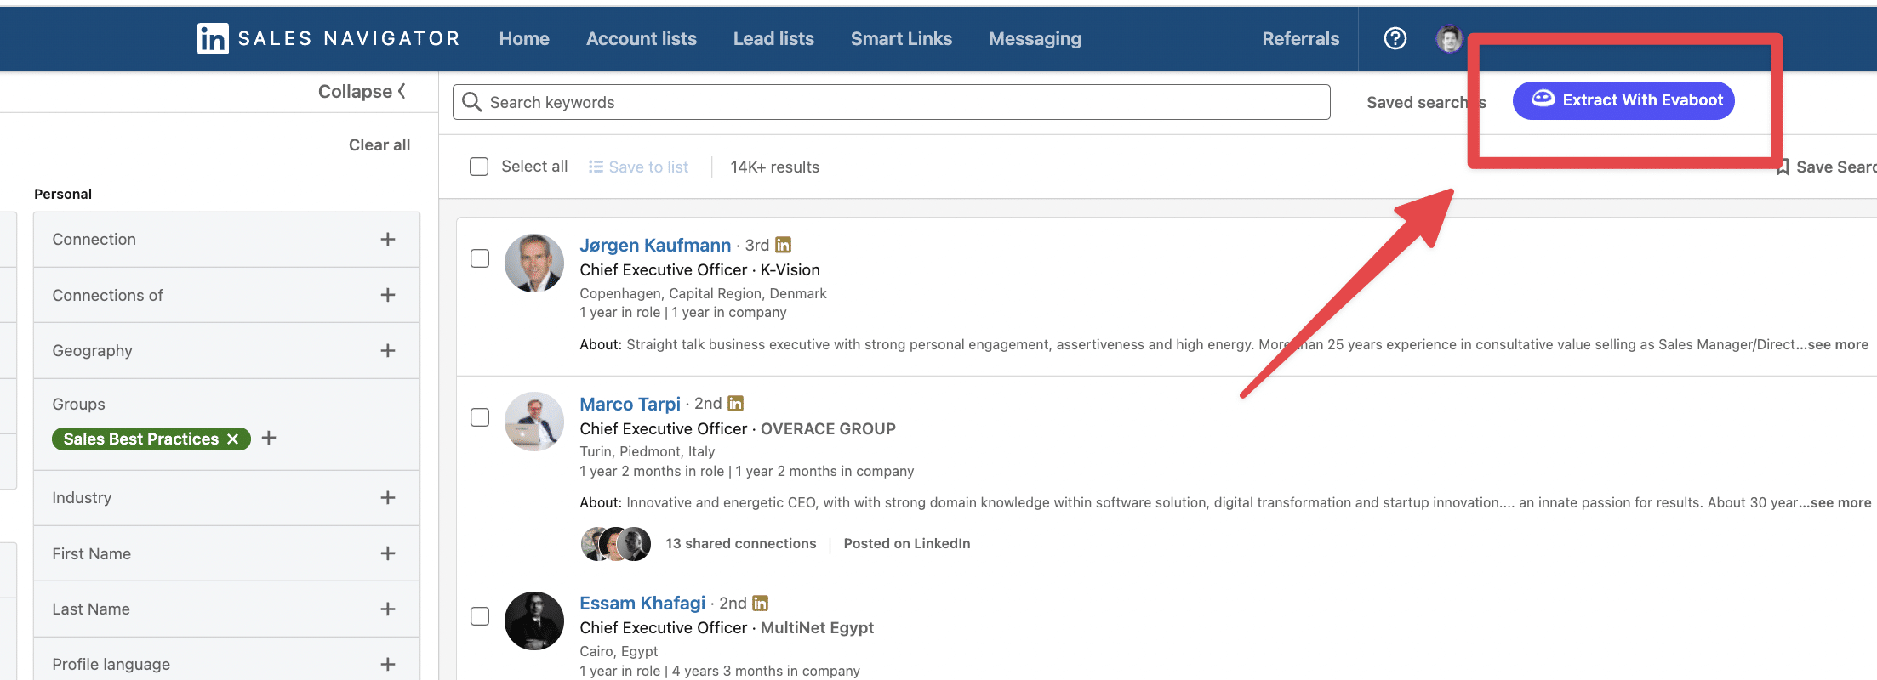View shared connections avatars for Marco Tarpi
The width and height of the screenshot is (1877, 680).
pos(616,544)
